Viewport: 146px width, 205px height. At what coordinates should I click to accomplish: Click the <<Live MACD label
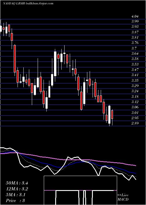tap(123, 197)
